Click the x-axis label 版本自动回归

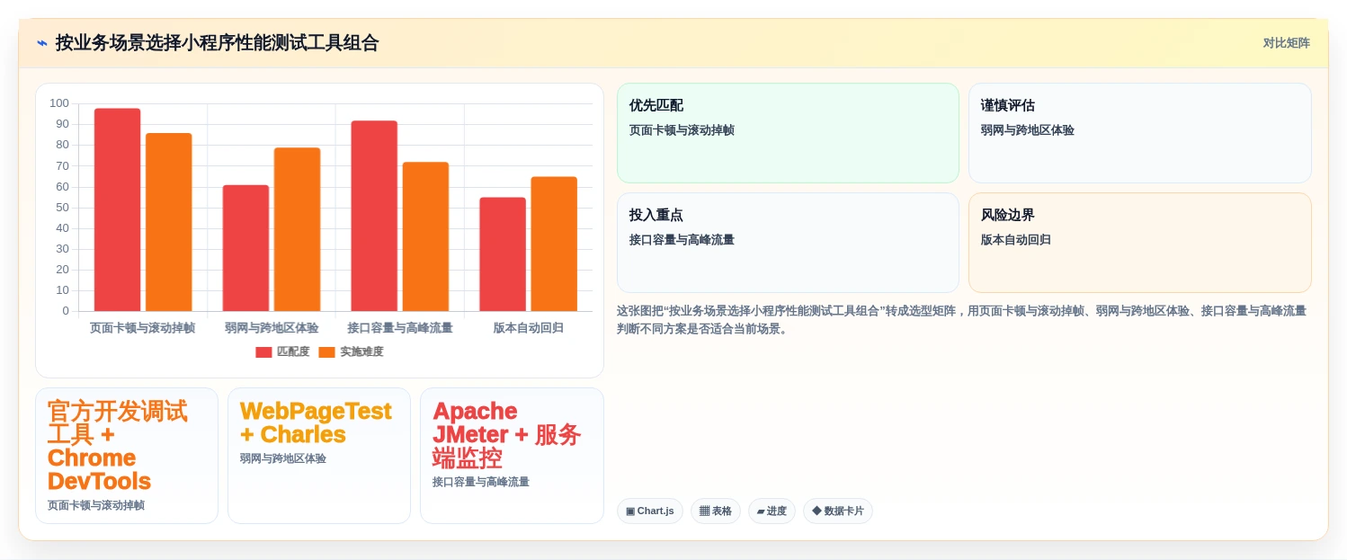(529, 328)
